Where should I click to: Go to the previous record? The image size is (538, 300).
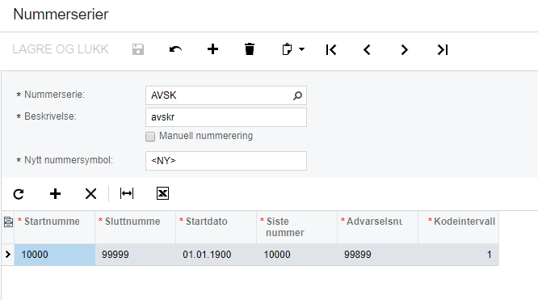pyautogui.click(x=367, y=50)
